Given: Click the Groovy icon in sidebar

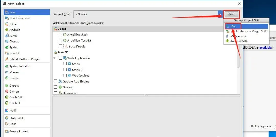Looking at the screenshot, I should pos(7,86).
